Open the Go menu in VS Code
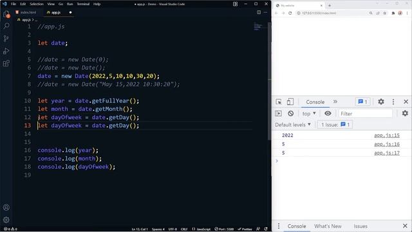The width and height of the screenshot is (412, 232). [61, 4]
